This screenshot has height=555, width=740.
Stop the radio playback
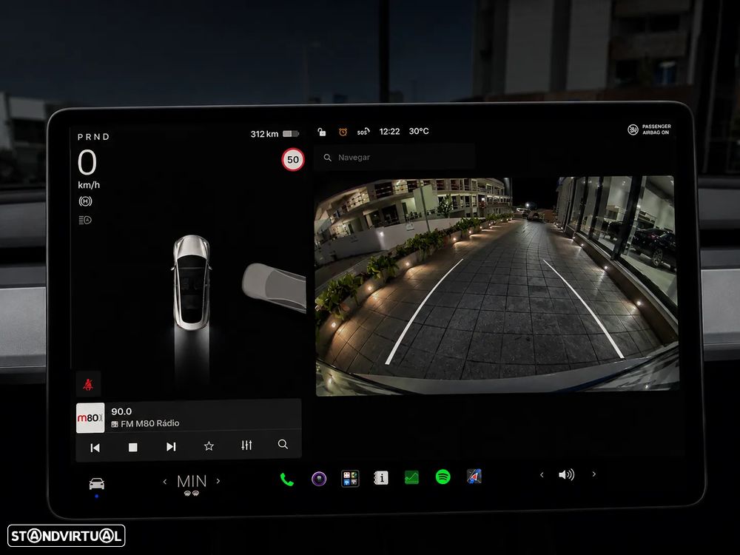(133, 447)
